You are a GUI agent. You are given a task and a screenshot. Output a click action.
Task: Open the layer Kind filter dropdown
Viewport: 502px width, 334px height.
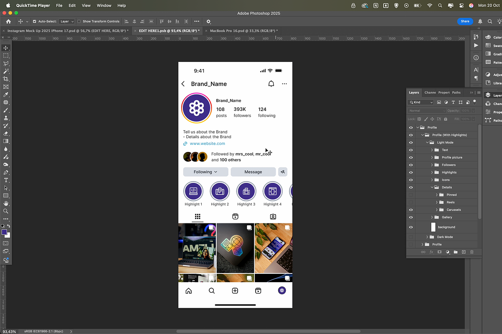click(x=421, y=102)
